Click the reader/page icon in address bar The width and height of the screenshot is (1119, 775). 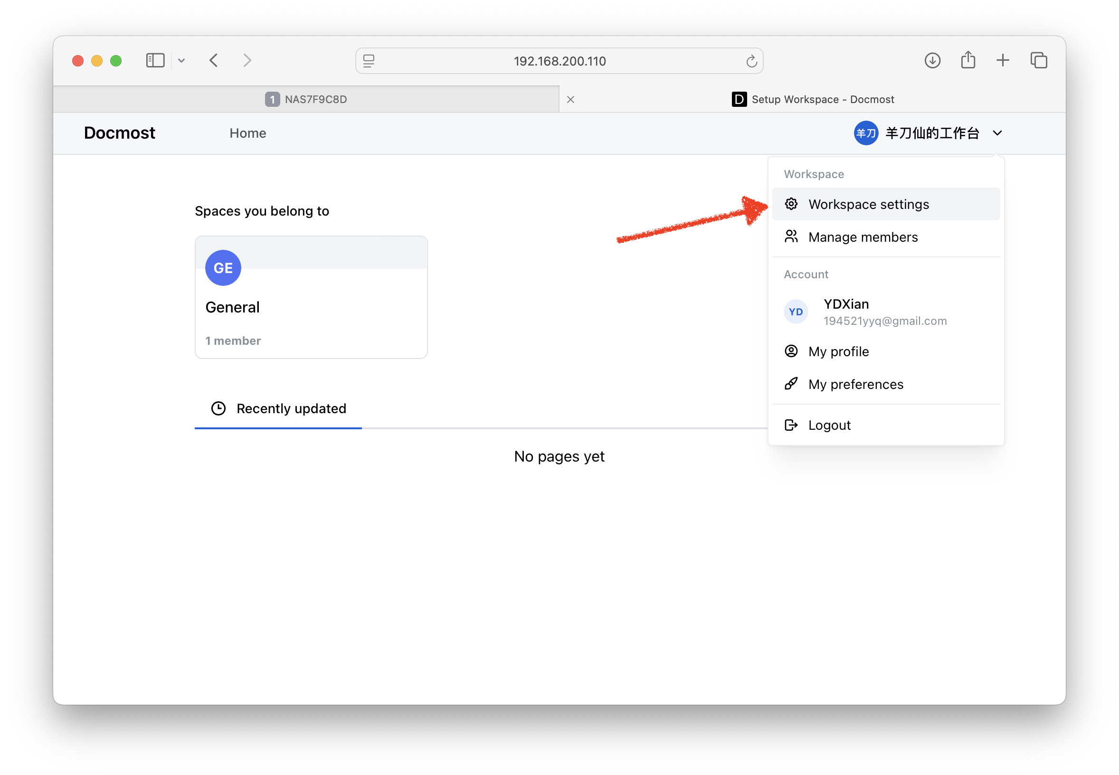(369, 61)
